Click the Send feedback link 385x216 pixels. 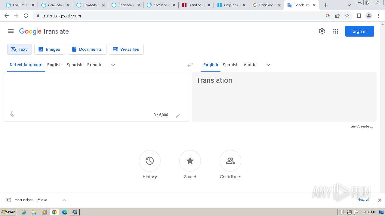[x=362, y=126]
